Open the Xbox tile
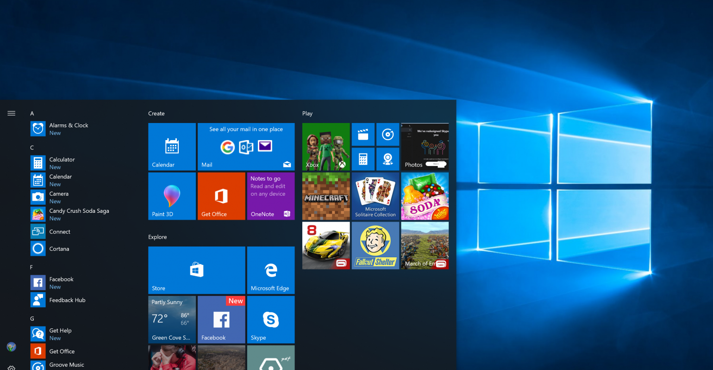The height and width of the screenshot is (370, 713). click(x=326, y=147)
